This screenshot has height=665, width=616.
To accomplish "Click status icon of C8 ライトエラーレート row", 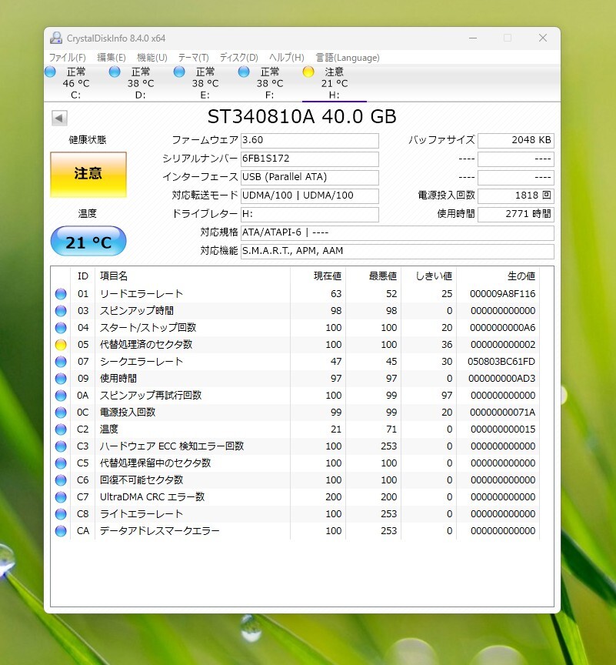I will 61,514.
